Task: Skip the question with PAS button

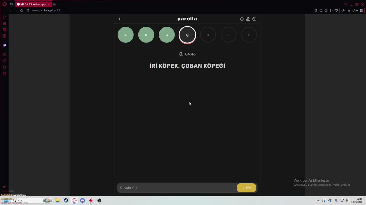Action: [246, 188]
